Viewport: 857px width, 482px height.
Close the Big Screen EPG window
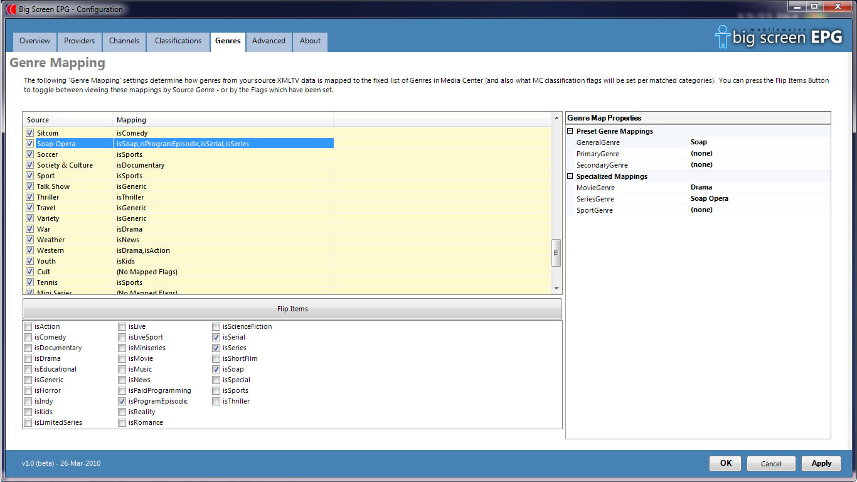tap(838, 6)
